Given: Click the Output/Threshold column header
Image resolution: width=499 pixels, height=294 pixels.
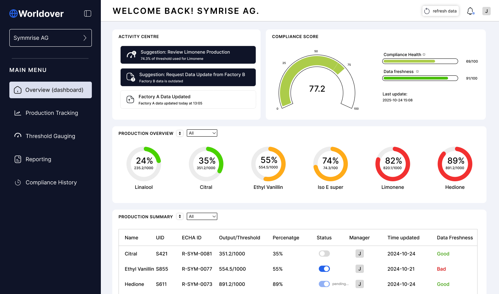Looking at the screenshot, I should 239,238.
